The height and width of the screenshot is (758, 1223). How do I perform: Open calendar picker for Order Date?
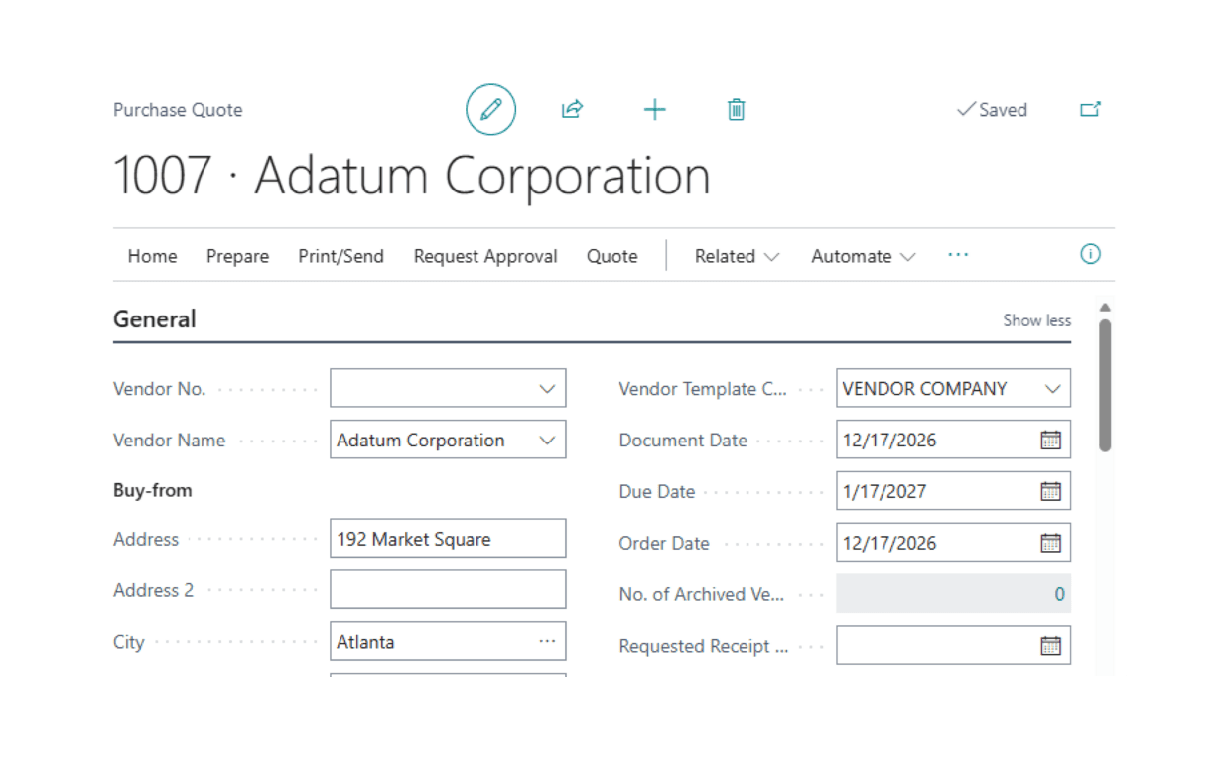click(1050, 544)
